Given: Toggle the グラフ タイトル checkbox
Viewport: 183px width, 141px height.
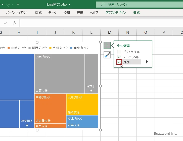Looking at the screenshot, I should [119, 52].
